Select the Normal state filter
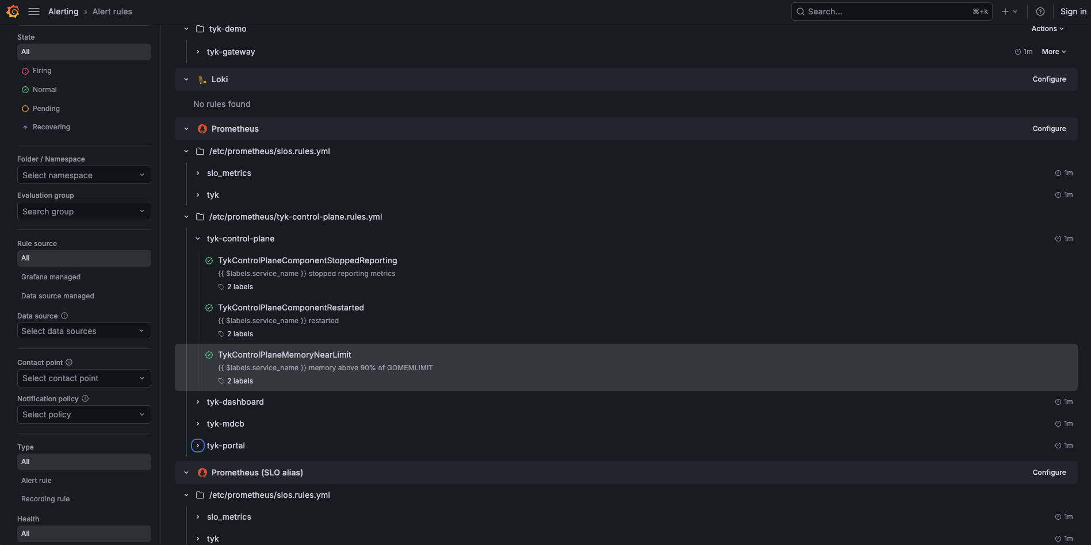This screenshot has height=545, width=1091. tap(84, 90)
